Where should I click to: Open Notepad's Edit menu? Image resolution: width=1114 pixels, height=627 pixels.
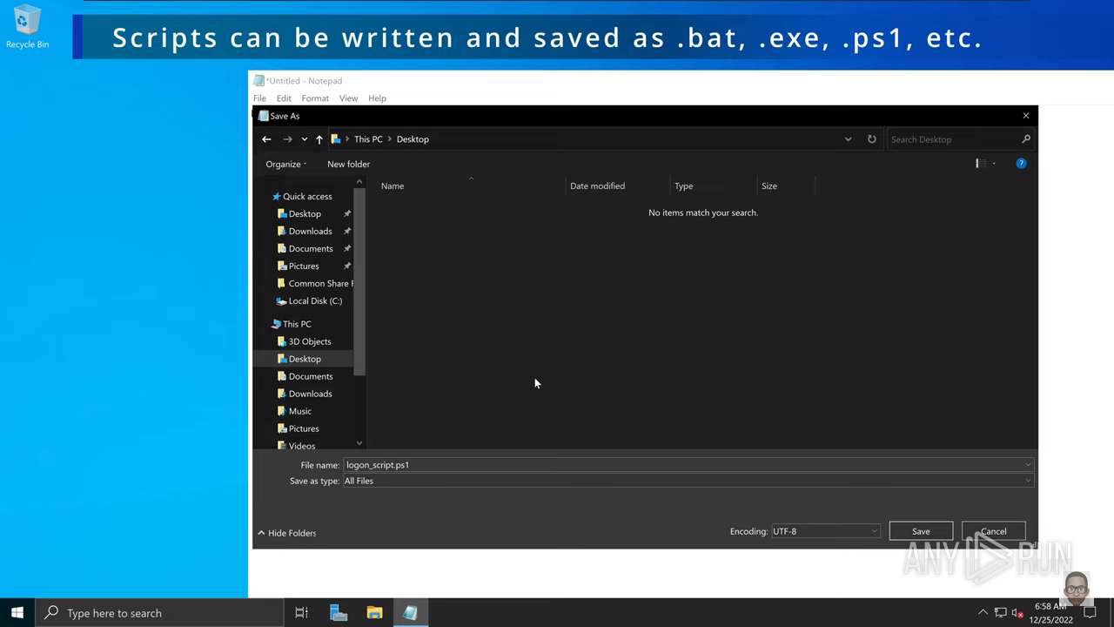coord(284,98)
